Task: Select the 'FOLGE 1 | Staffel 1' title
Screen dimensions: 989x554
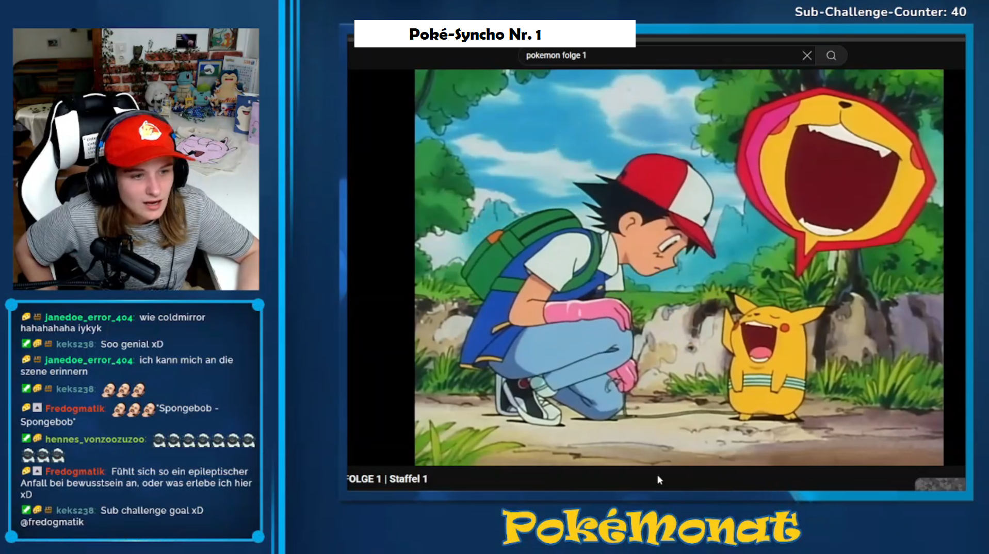Action: [387, 479]
